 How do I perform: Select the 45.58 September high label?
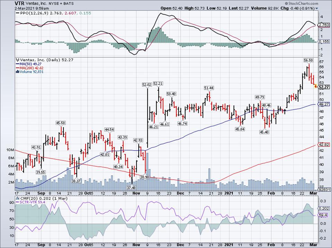(x=61, y=123)
